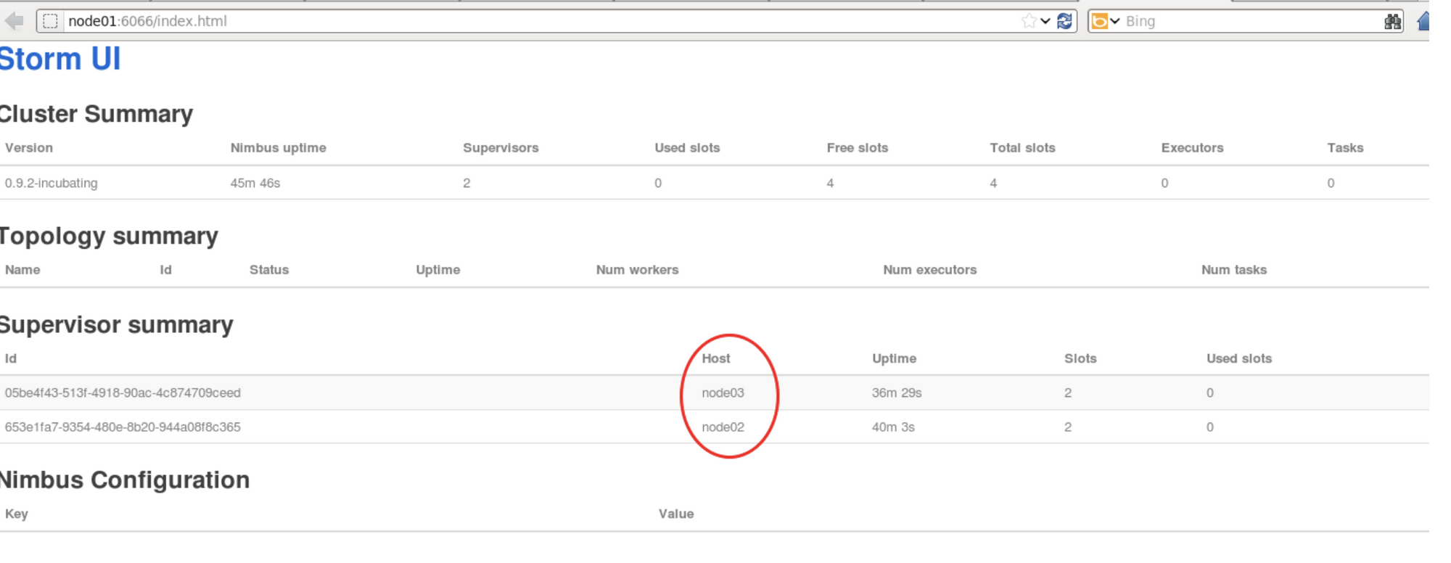
Task: Click the Cluster Summary heading
Action: click(96, 114)
